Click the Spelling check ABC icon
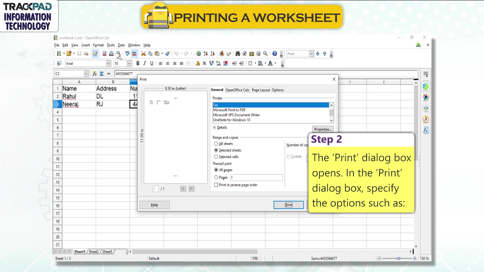484x272 pixels. [128, 53]
